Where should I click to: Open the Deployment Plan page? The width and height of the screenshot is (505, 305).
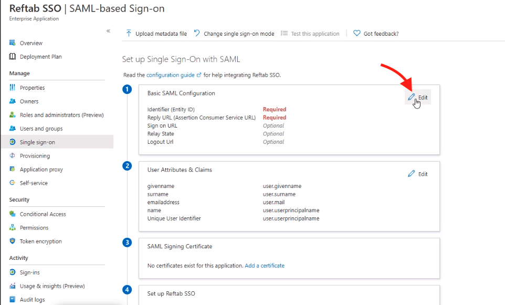coord(40,56)
